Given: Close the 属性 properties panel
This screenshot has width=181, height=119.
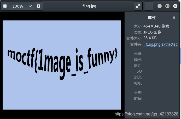Looking at the screenshot, I should 174,18.
